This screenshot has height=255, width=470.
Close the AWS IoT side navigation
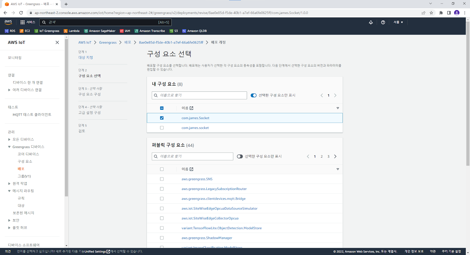coord(57,42)
